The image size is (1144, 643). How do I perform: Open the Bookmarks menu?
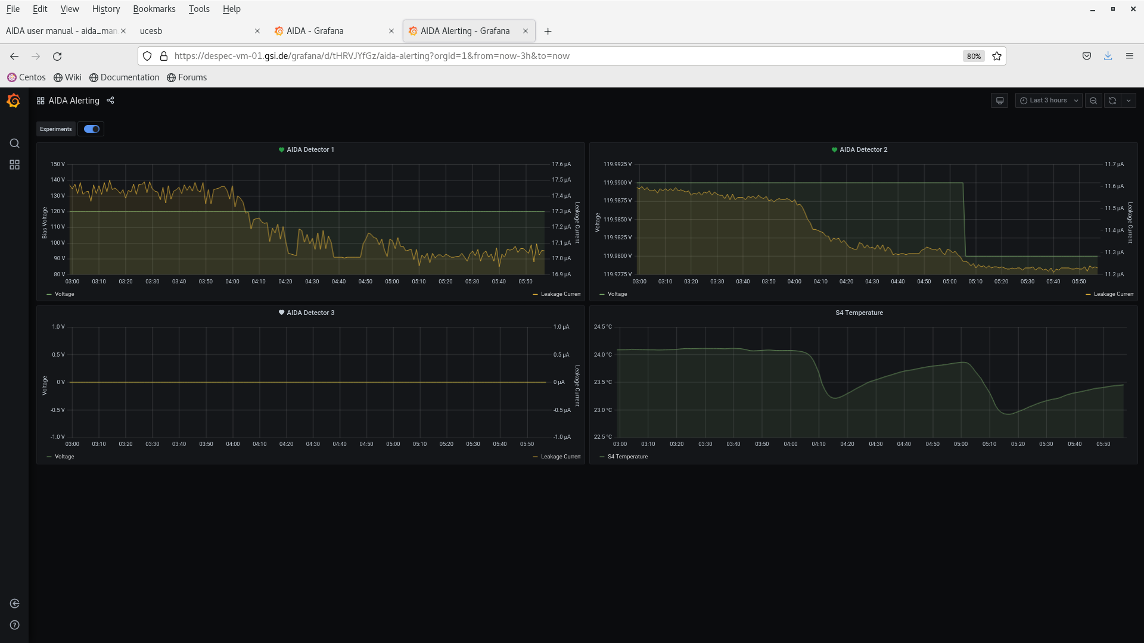click(x=154, y=9)
